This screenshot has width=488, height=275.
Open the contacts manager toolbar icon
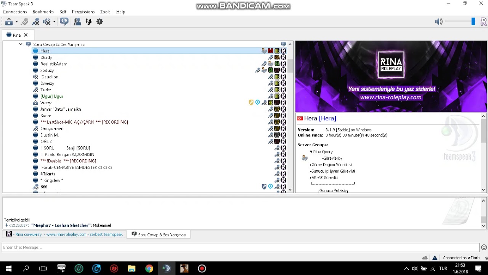77,22
